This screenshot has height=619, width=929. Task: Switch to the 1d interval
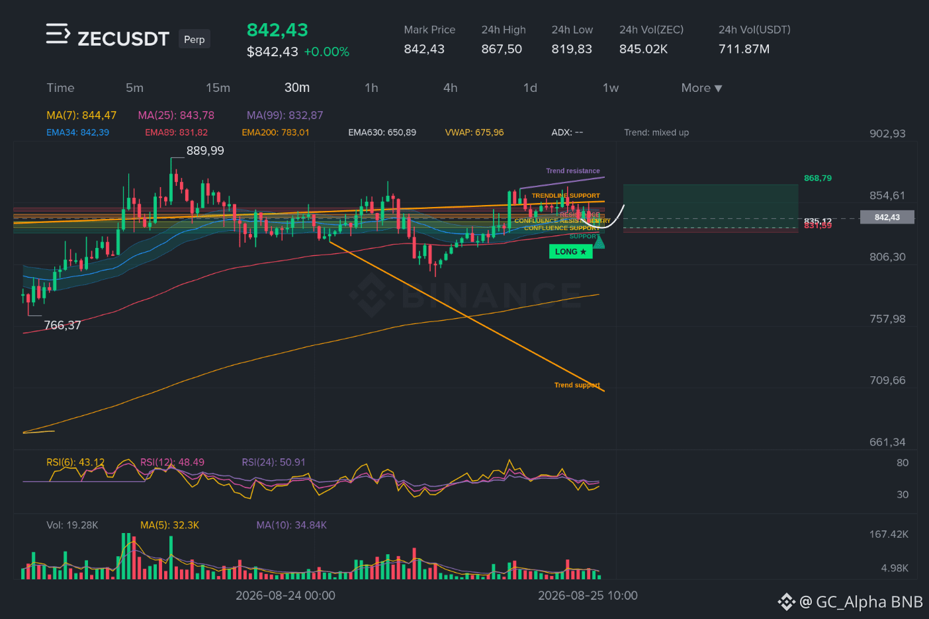pyautogui.click(x=530, y=88)
